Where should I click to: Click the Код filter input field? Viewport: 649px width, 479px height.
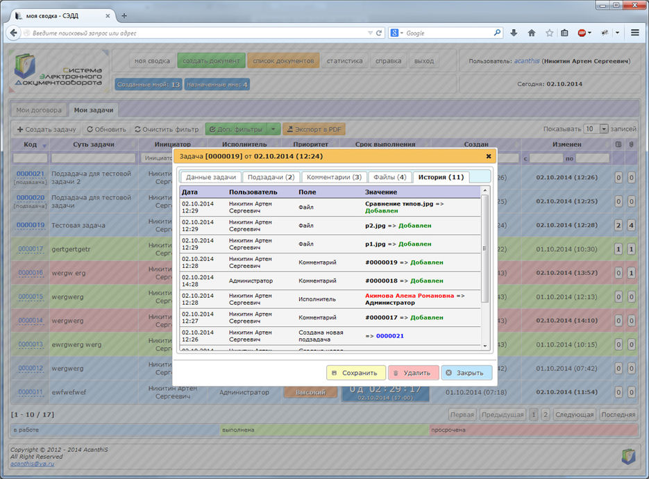pos(31,158)
